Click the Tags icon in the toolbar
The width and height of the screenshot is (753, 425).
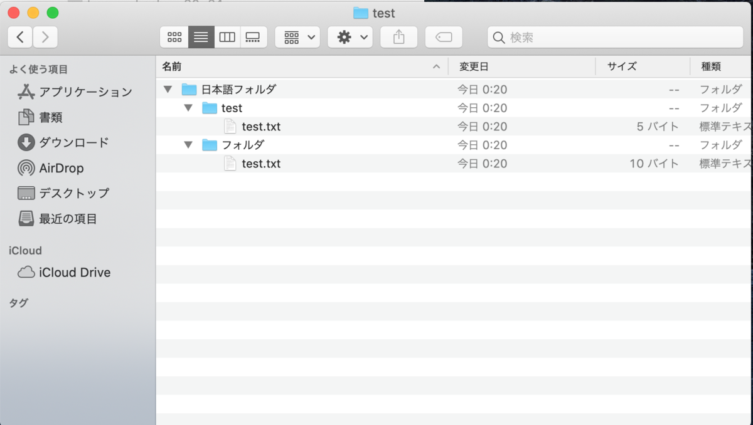click(444, 37)
